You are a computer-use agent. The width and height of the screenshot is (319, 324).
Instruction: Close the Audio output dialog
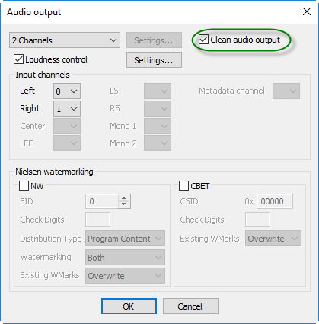click(x=307, y=11)
